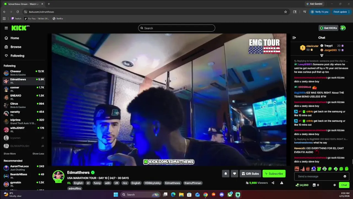Click the verified badge beside Edmatthews
Image resolution: width=353 pixels, height=199 pixels.
[x=93, y=172]
